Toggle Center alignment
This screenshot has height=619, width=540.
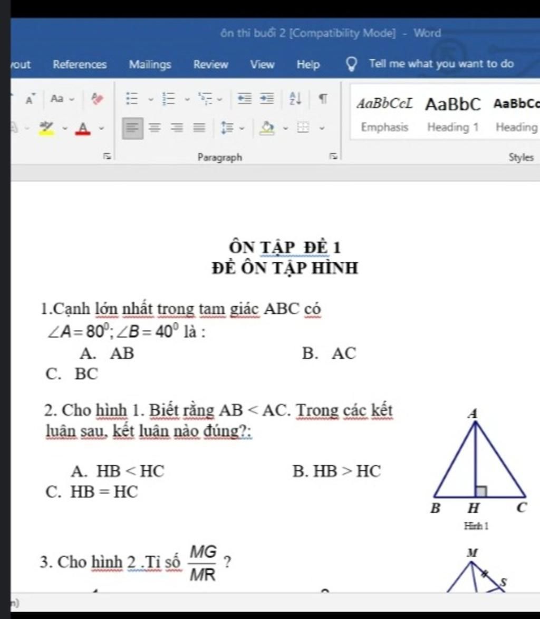click(x=155, y=129)
